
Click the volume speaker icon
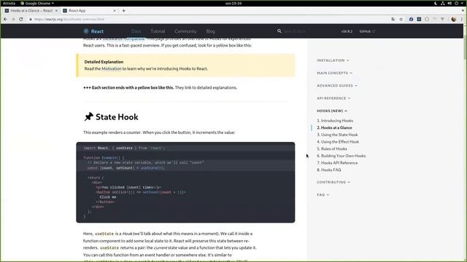coord(449,3)
